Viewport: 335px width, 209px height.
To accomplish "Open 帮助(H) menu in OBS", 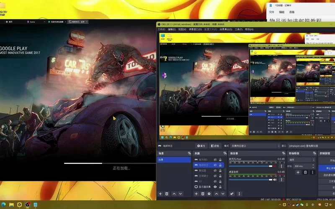I will pos(249,29).
